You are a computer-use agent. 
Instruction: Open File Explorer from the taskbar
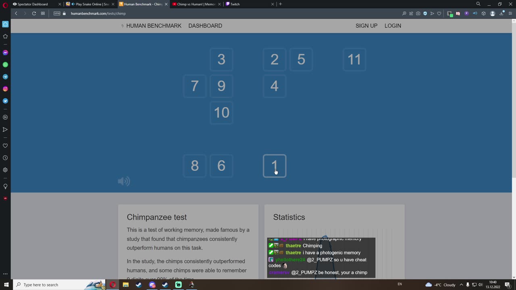(x=126, y=285)
